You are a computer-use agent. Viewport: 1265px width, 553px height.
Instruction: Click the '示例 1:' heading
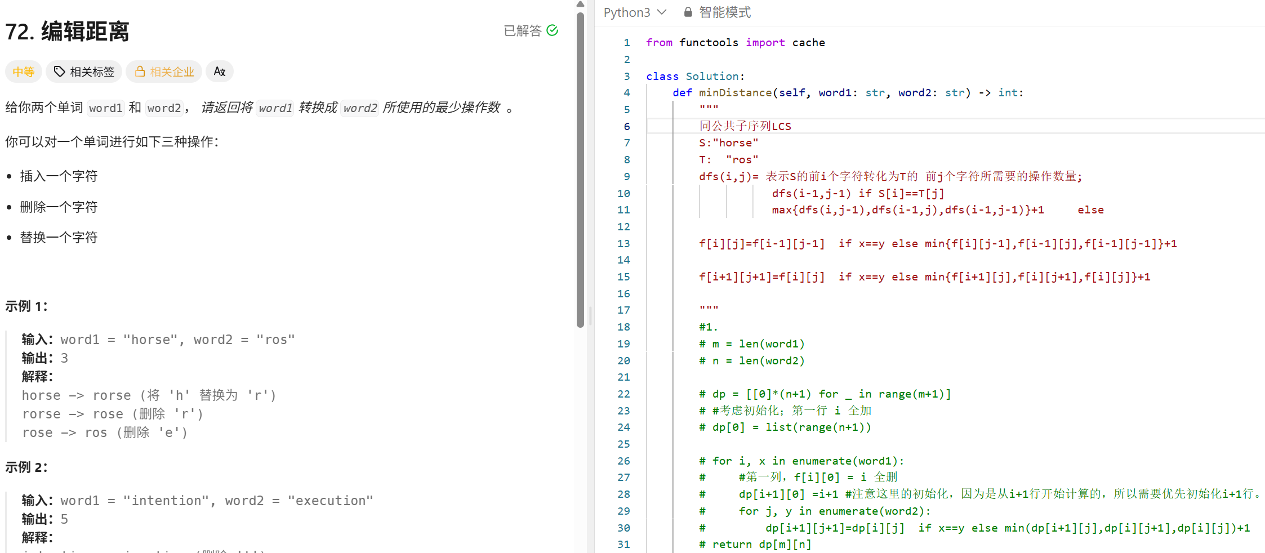(26, 306)
